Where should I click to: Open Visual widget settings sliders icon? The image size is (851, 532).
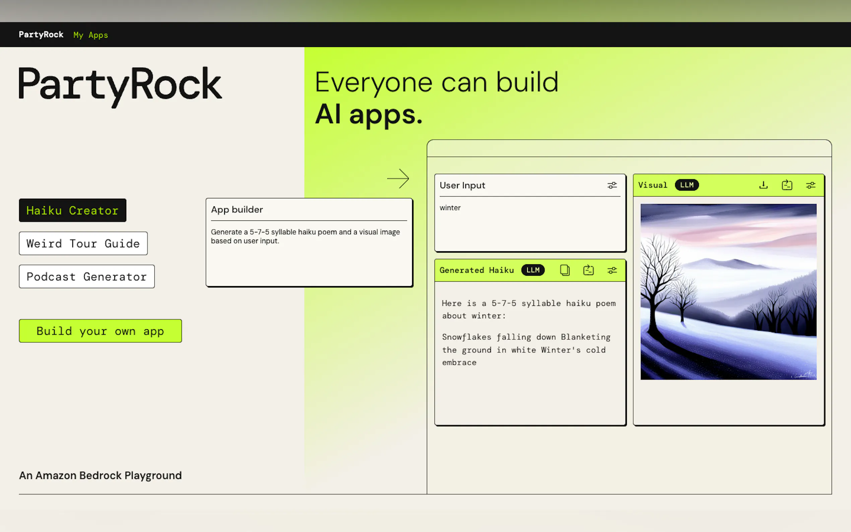(810, 185)
